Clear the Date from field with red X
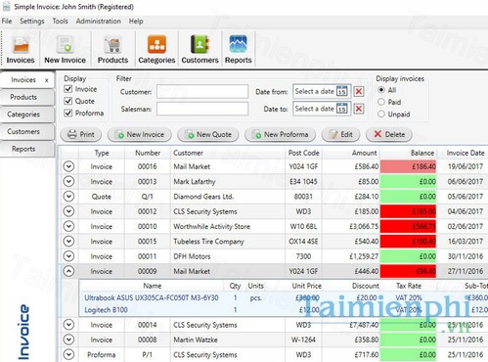The height and width of the screenshot is (362, 488). (359, 91)
